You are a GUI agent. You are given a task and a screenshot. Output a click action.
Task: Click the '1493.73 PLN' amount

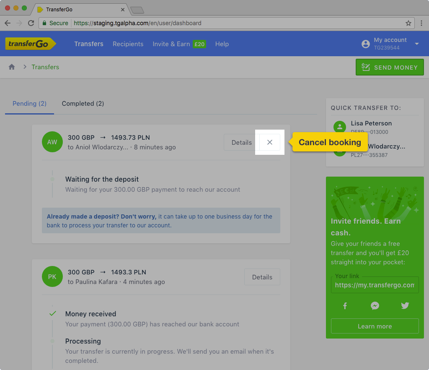click(x=130, y=138)
